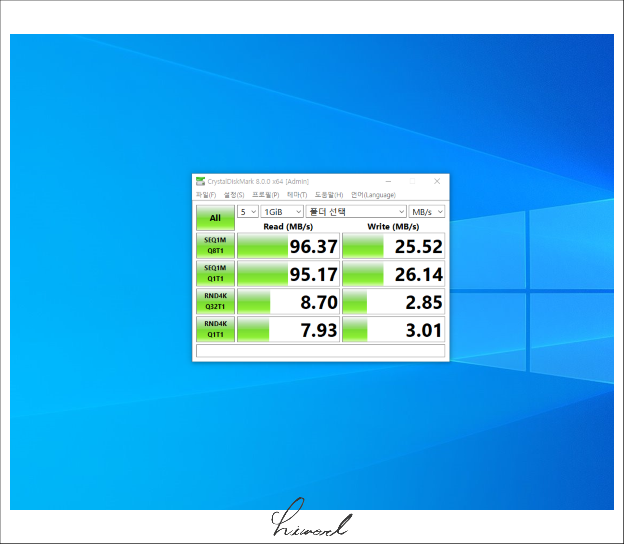Image resolution: width=624 pixels, height=544 pixels.
Task: Run the RND4K Q1T1 benchmark
Action: [x=215, y=329]
